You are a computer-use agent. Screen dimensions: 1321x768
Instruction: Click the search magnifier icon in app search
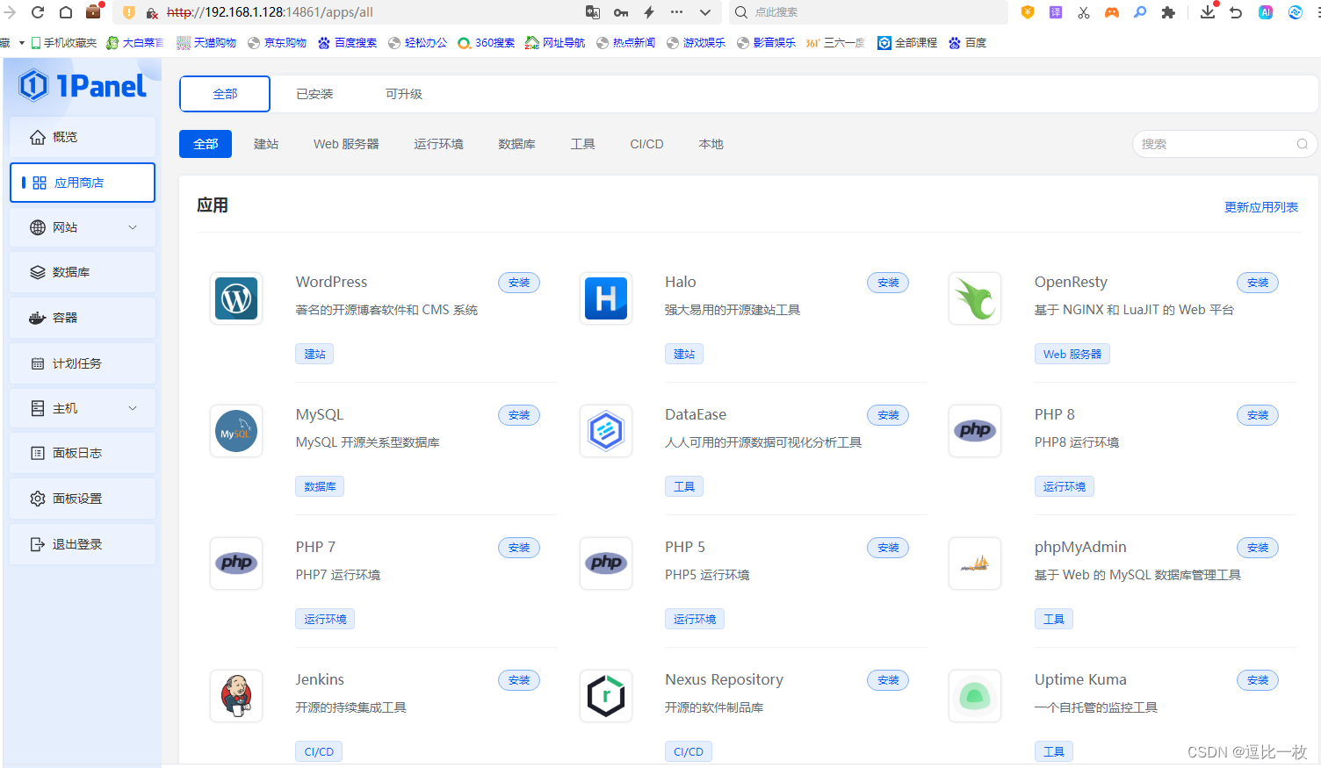(x=1302, y=144)
